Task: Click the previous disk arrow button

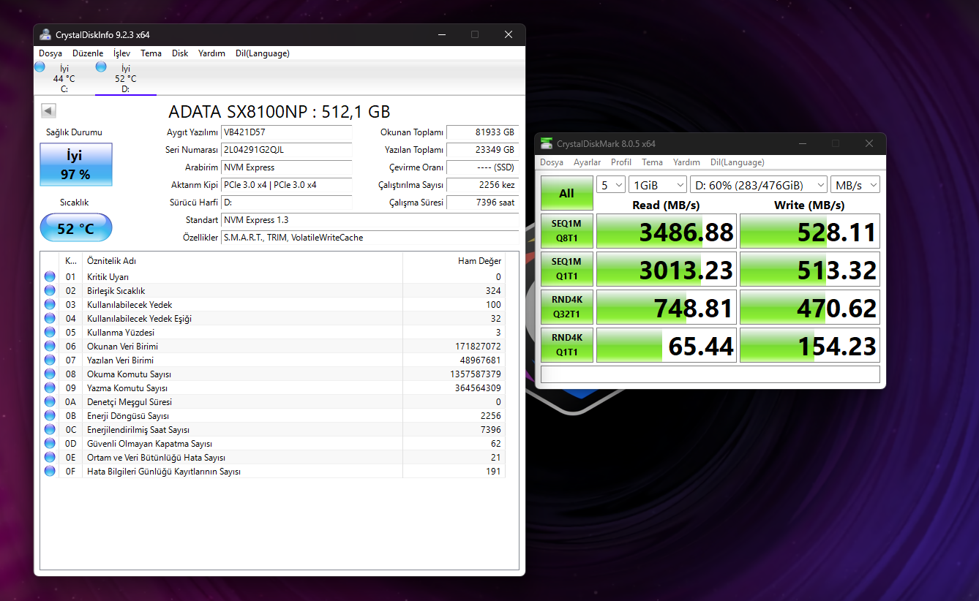Action: [48, 111]
